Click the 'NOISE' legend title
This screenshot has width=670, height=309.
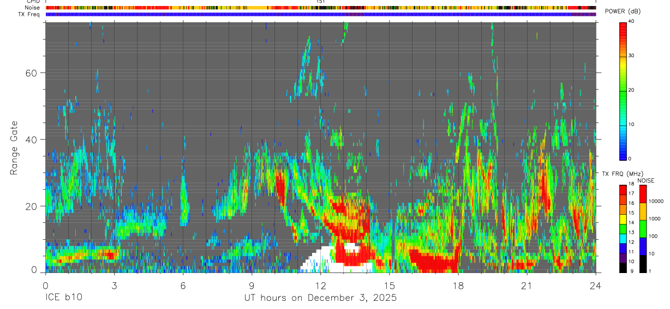coord(645,180)
